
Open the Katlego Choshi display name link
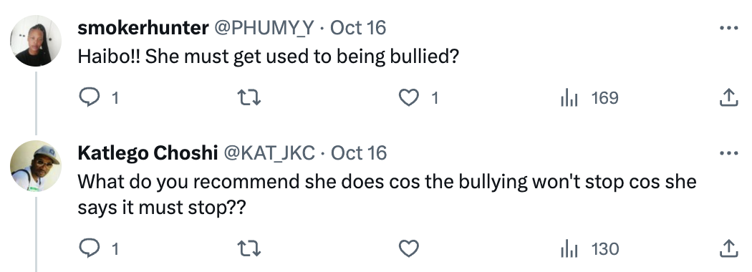(148, 153)
